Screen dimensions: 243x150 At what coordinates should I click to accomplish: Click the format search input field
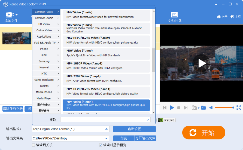click(x=105, y=120)
